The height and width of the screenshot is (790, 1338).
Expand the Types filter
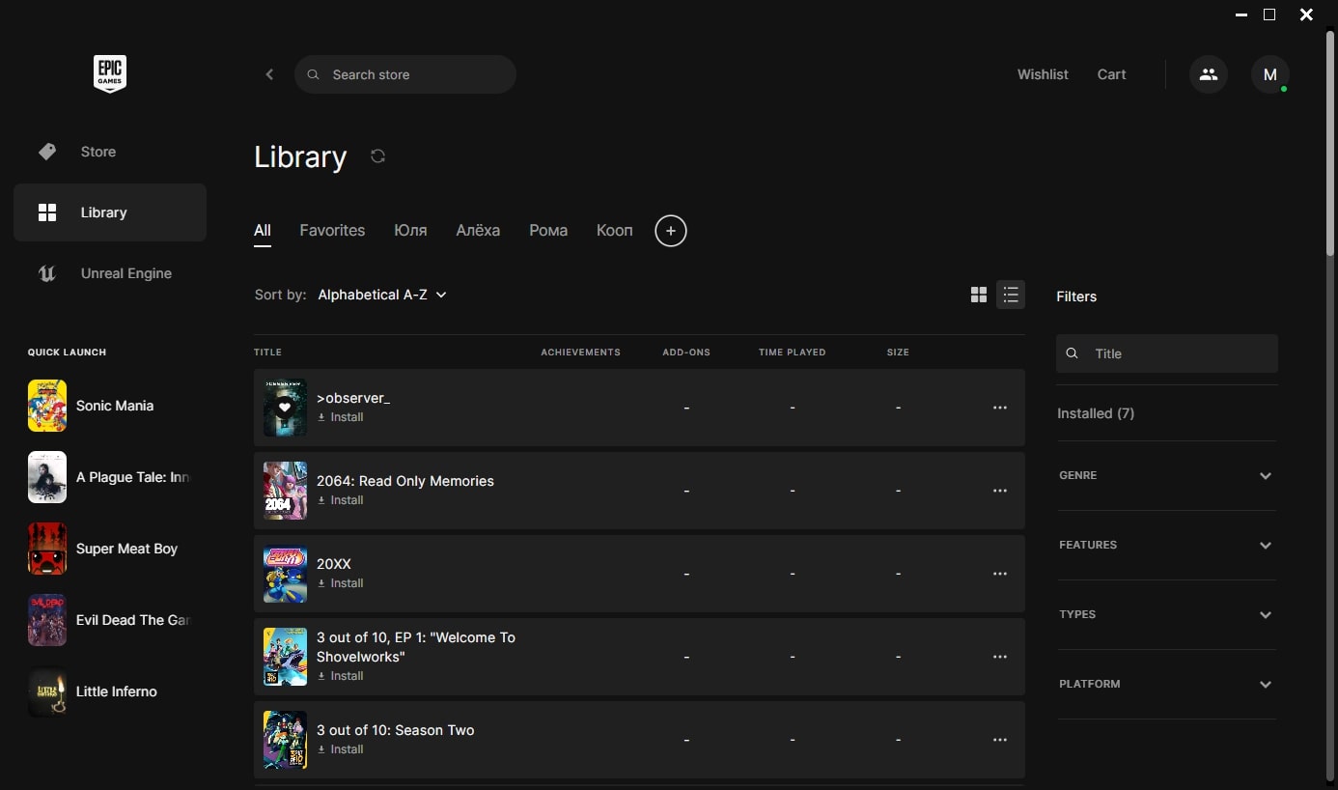pos(1166,614)
